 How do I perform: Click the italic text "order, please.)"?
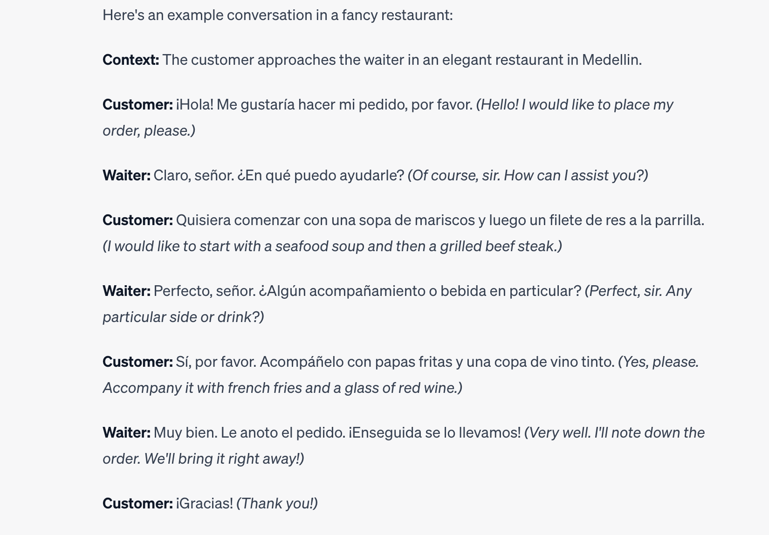[149, 131]
